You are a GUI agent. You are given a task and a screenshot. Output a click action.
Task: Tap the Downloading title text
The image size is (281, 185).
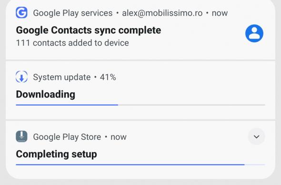click(46, 95)
